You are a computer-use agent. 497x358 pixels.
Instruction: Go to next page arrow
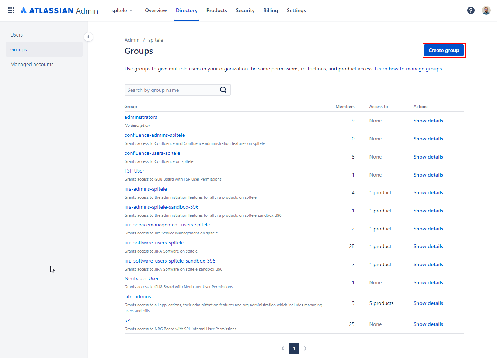305,348
